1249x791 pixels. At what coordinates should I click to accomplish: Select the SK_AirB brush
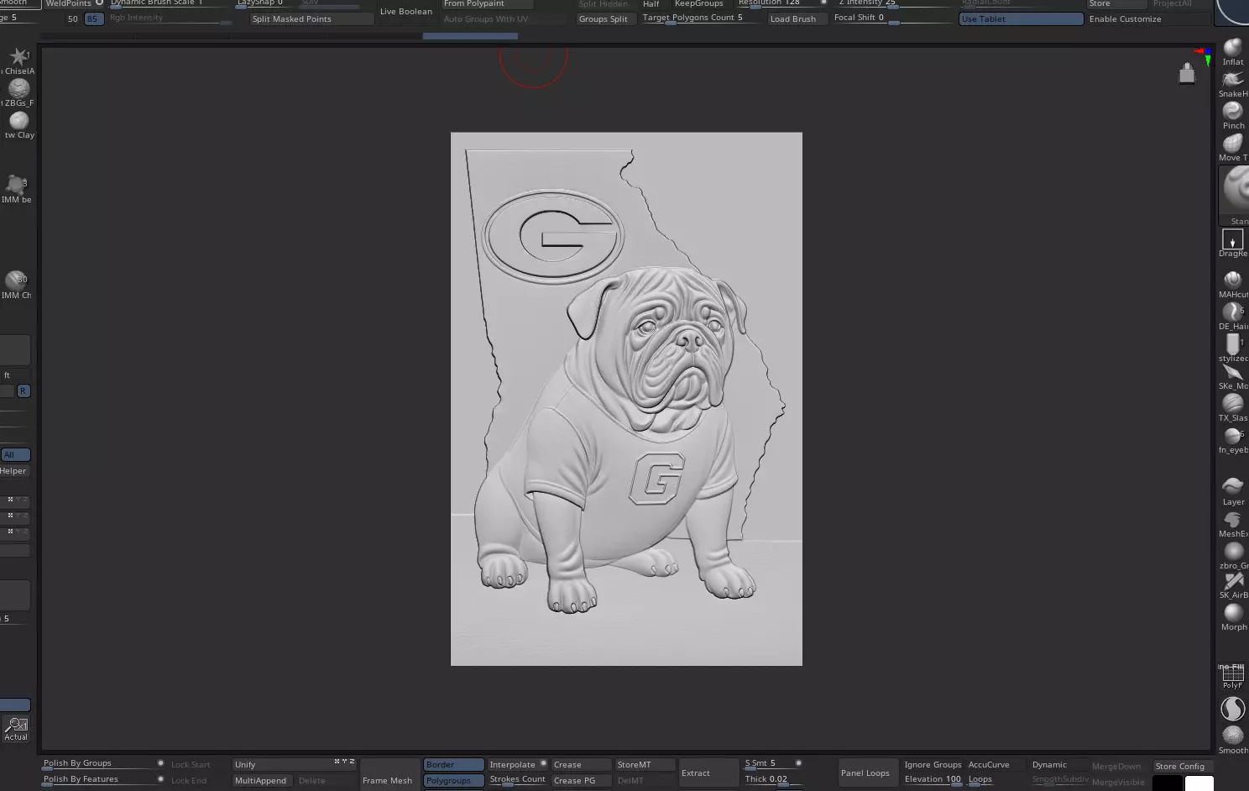pyautogui.click(x=1232, y=585)
